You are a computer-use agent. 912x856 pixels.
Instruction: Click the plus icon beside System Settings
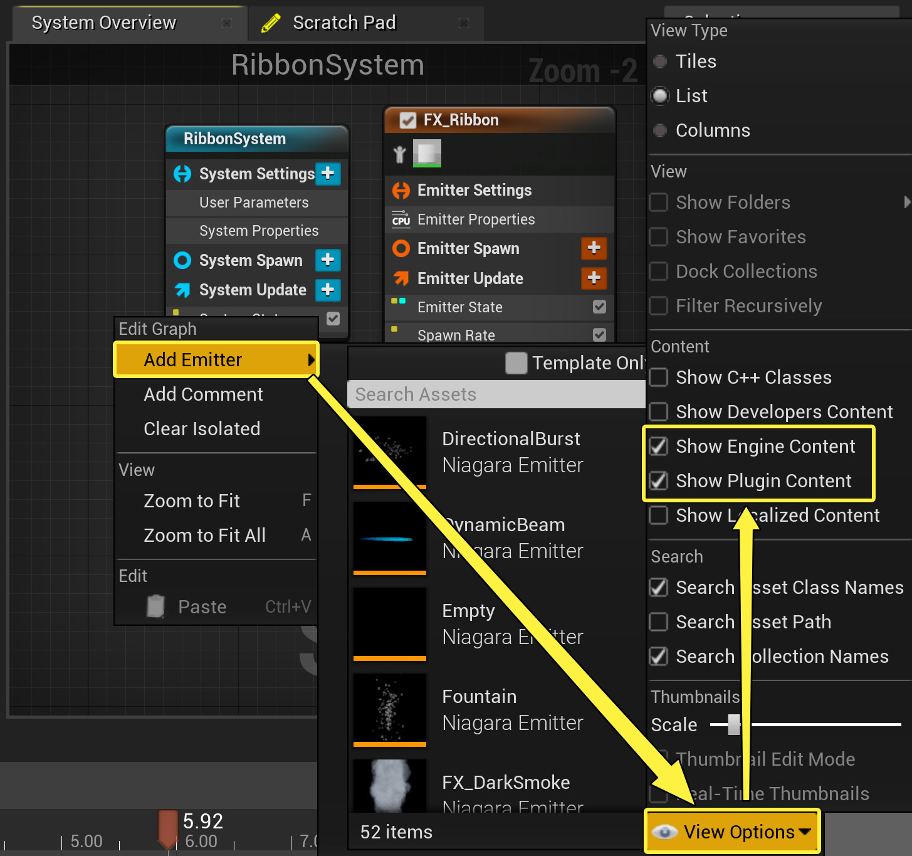pyautogui.click(x=328, y=174)
